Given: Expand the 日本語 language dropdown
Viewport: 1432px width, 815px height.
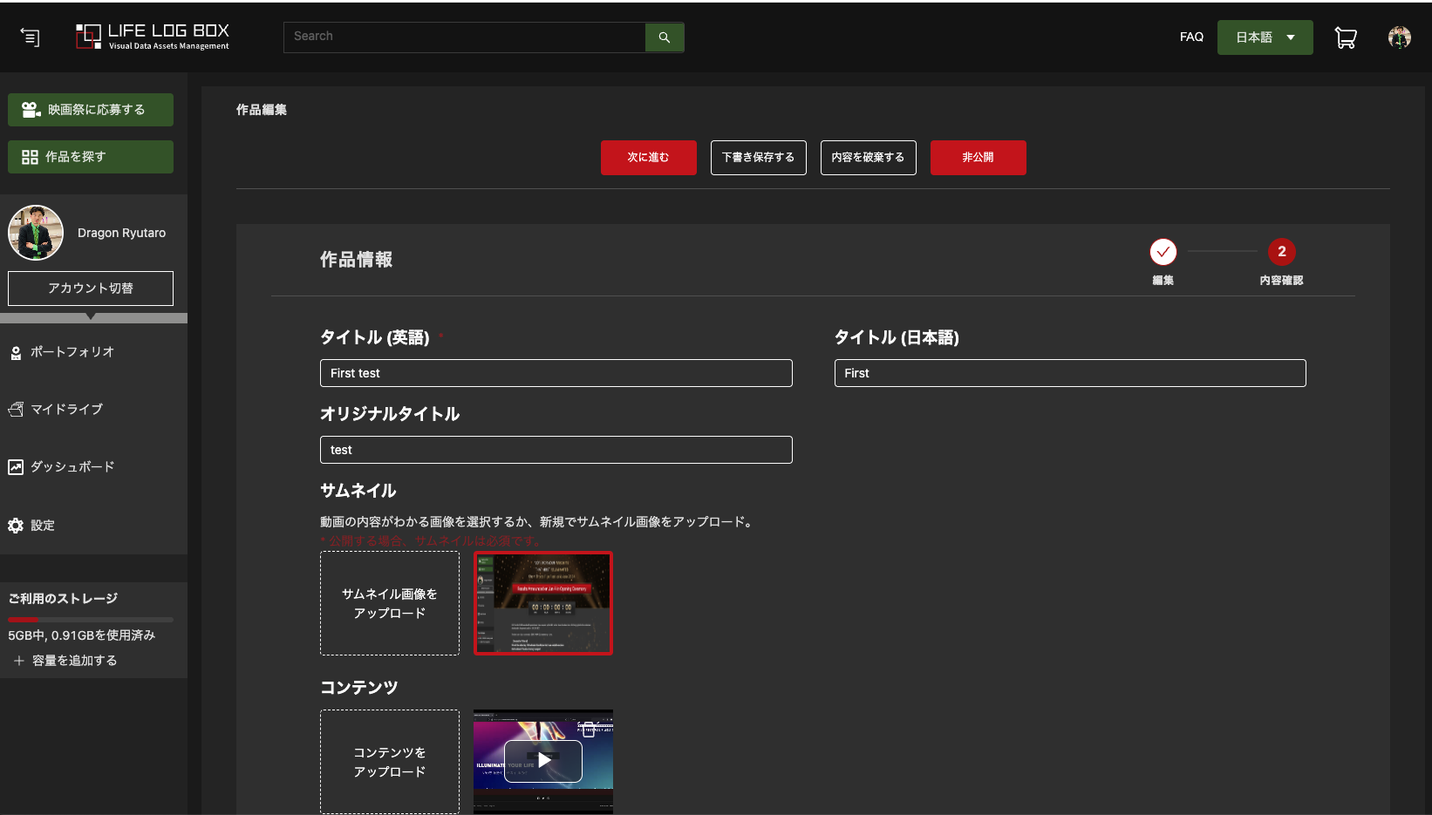Looking at the screenshot, I should click(1265, 37).
